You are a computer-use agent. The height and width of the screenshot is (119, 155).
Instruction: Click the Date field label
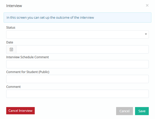click(10, 42)
